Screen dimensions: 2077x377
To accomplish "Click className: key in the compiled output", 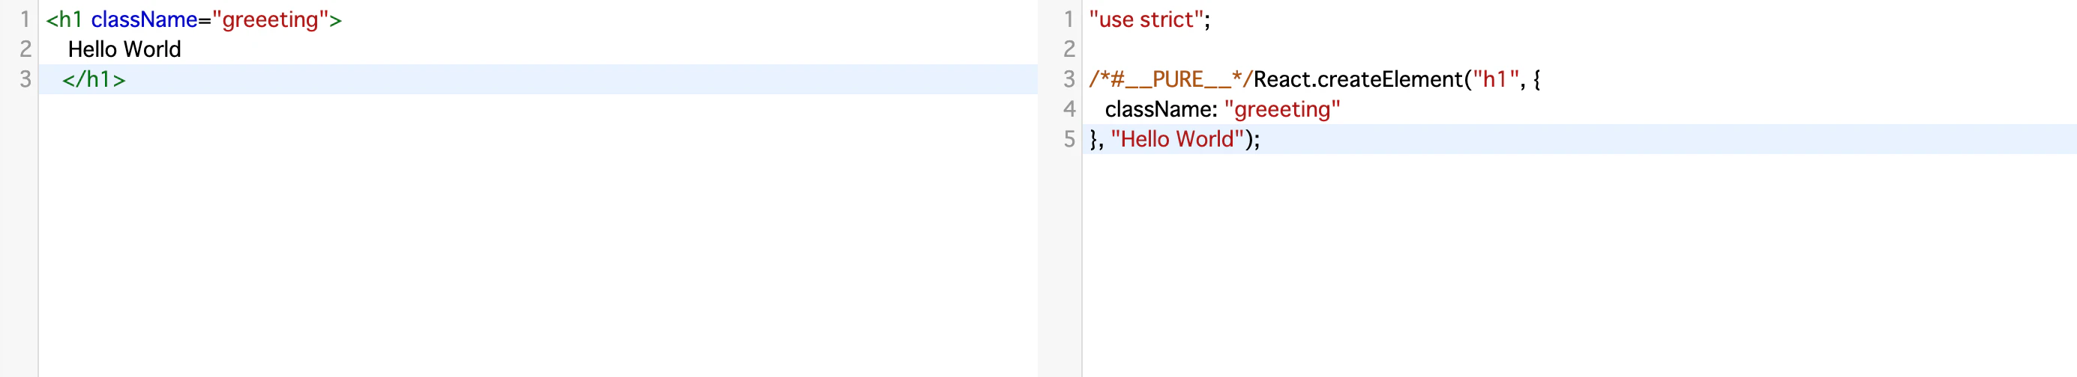I will click(1161, 109).
